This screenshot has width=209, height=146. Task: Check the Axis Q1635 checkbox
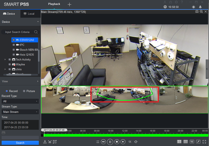click(x=14, y=54)
